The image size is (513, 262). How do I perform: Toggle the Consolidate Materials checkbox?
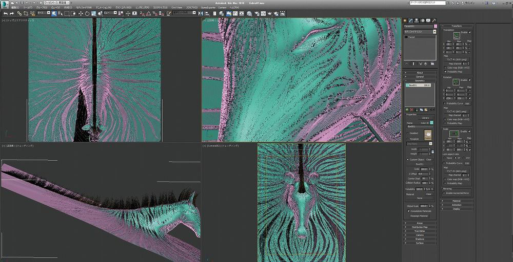408,211
